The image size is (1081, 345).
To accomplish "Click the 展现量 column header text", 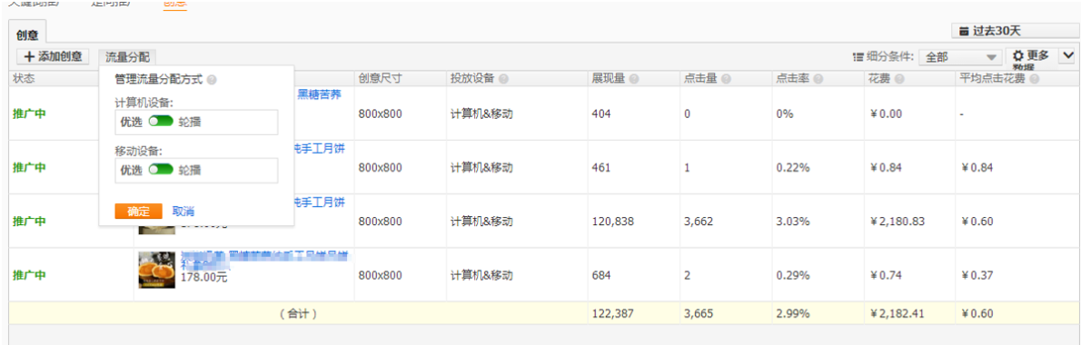I will (x=608, y=78).
